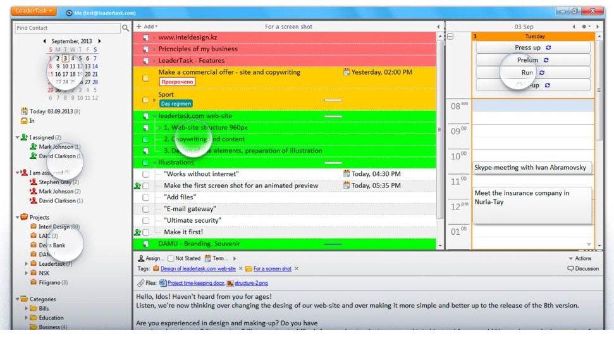Click the Term... button
The height and width of the screenshot is (338, 614).
coord(216,258)
